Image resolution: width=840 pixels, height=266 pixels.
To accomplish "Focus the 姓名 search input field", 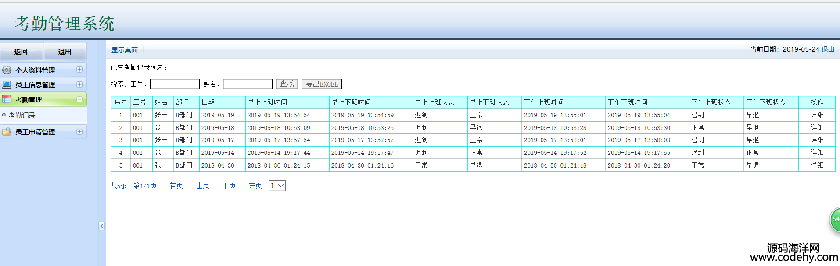I will 248,84.
